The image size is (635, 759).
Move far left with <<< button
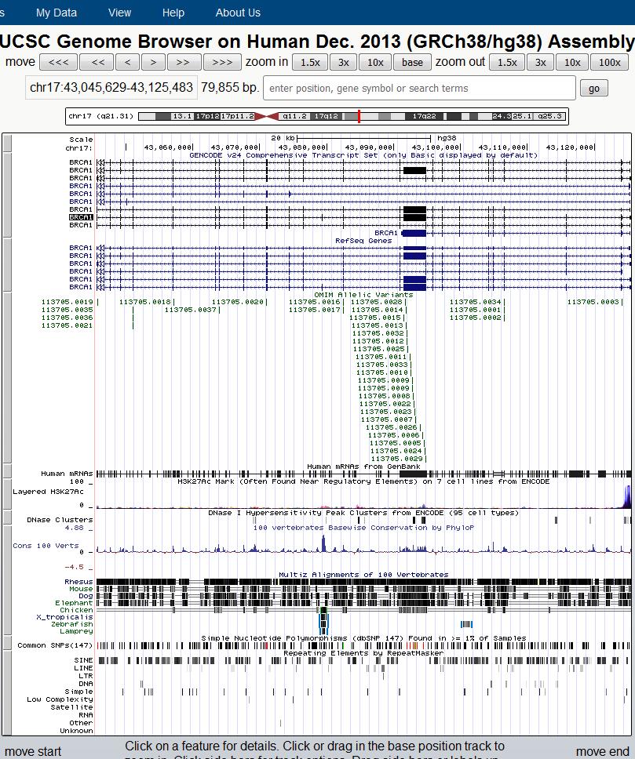[x=57, y=63]
